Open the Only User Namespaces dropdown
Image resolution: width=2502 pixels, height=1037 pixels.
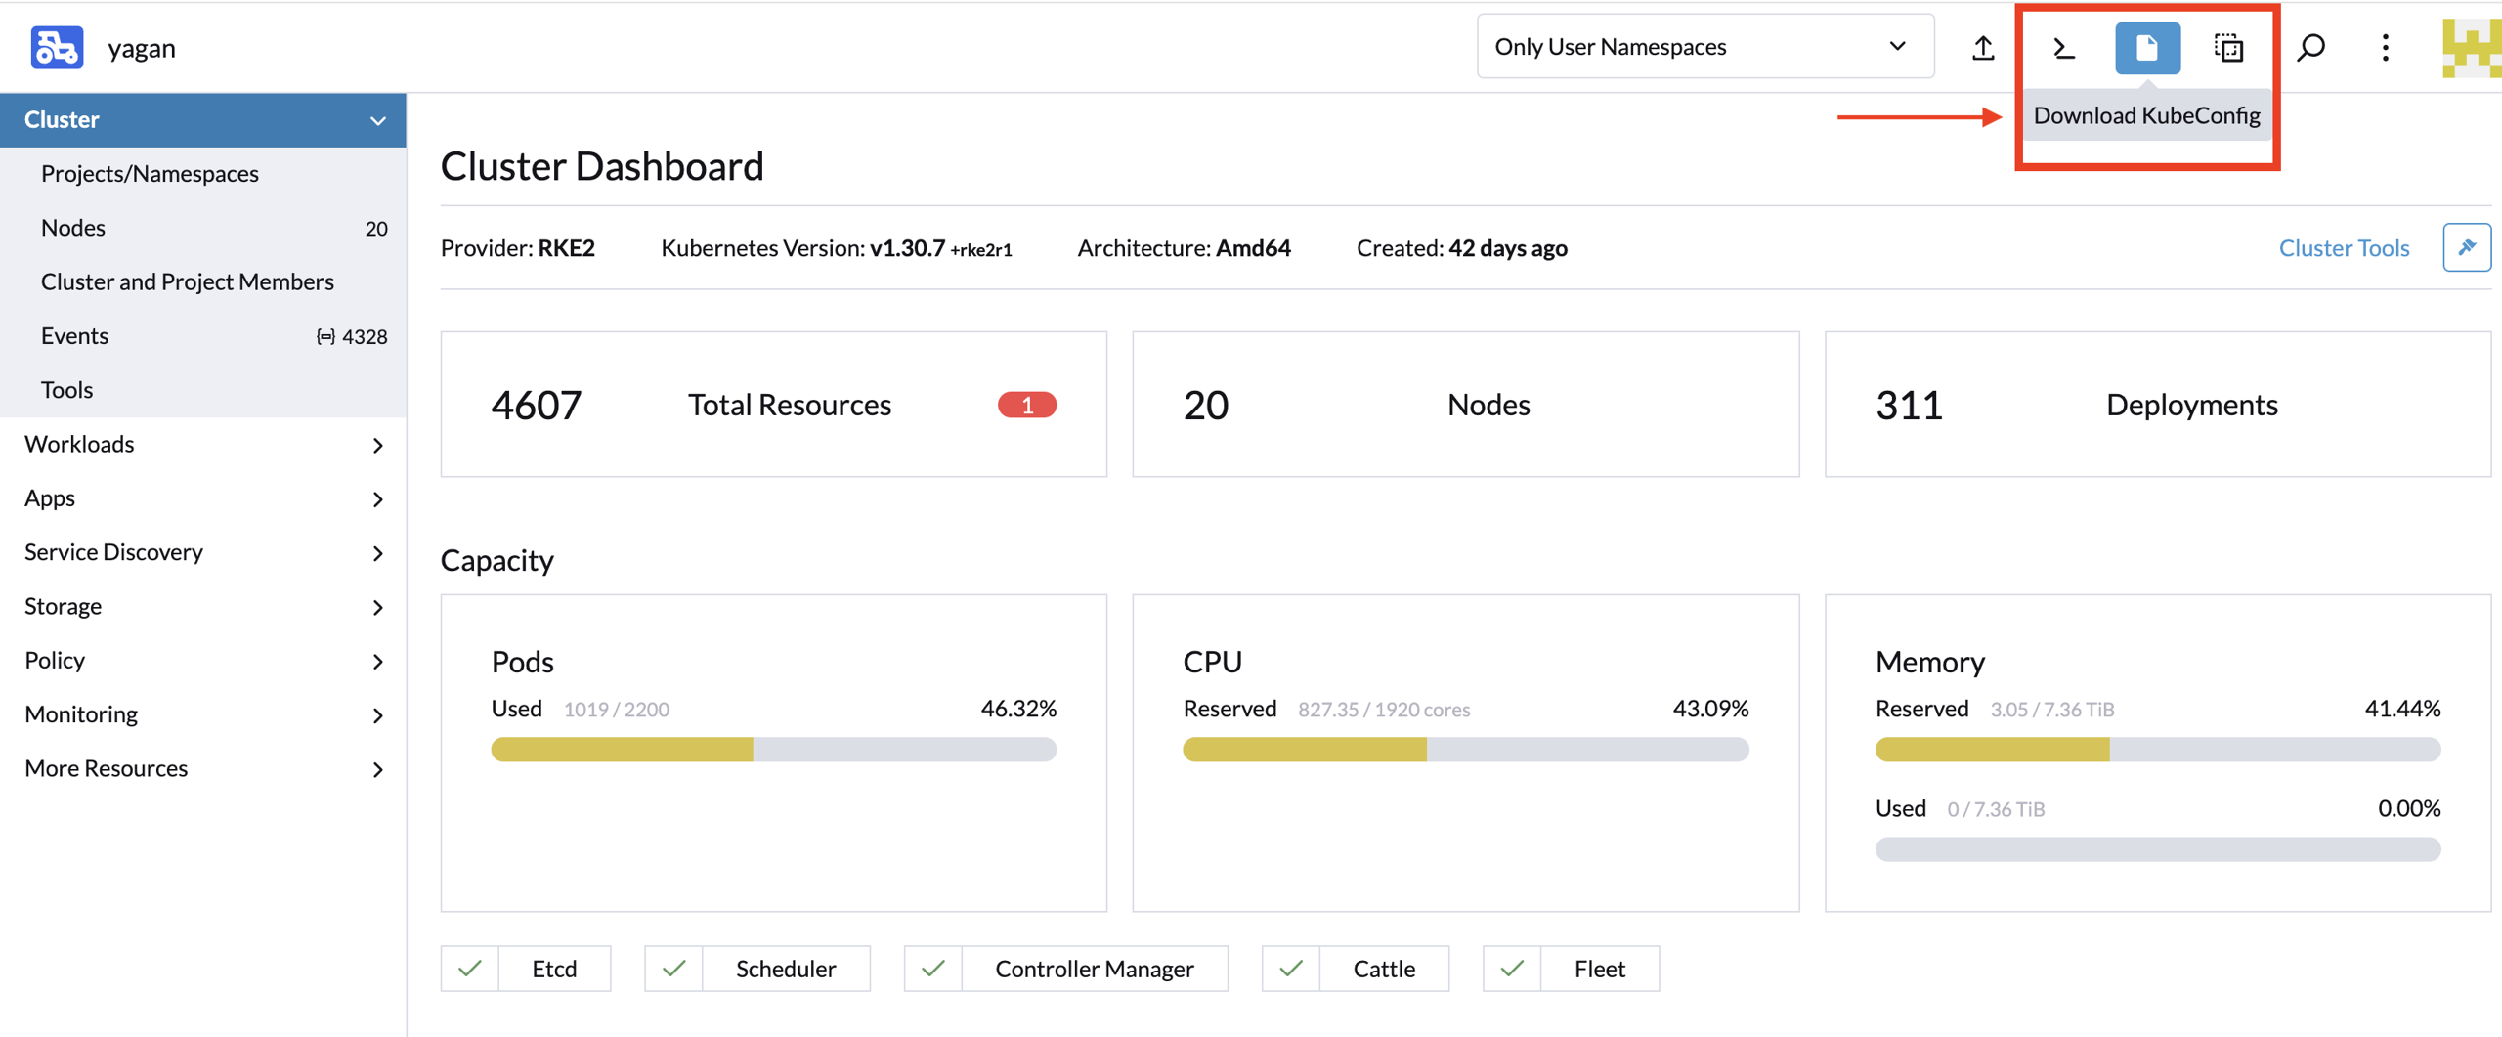[x=1704, y=46]
